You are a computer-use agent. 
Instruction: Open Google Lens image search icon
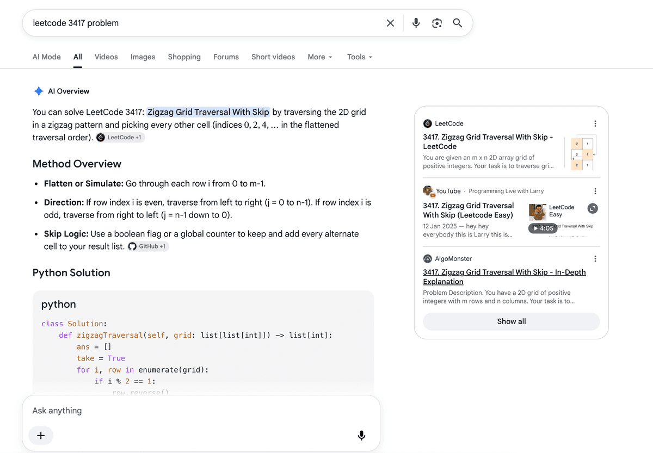437,23
